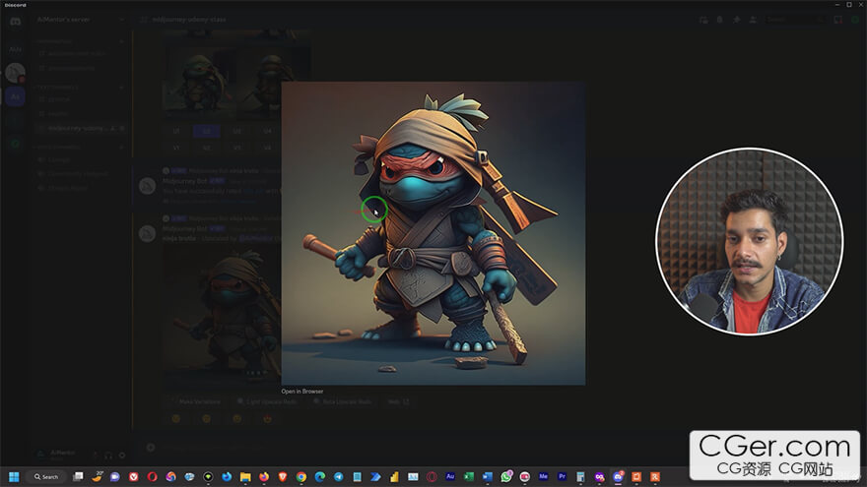The image size is (867, 487).
Task: Open File Explorer from the taskbar
Action: [x=245, y=476]
